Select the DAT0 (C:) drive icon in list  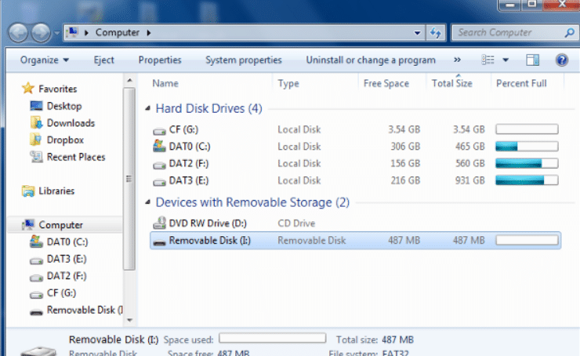pos(159,146)
